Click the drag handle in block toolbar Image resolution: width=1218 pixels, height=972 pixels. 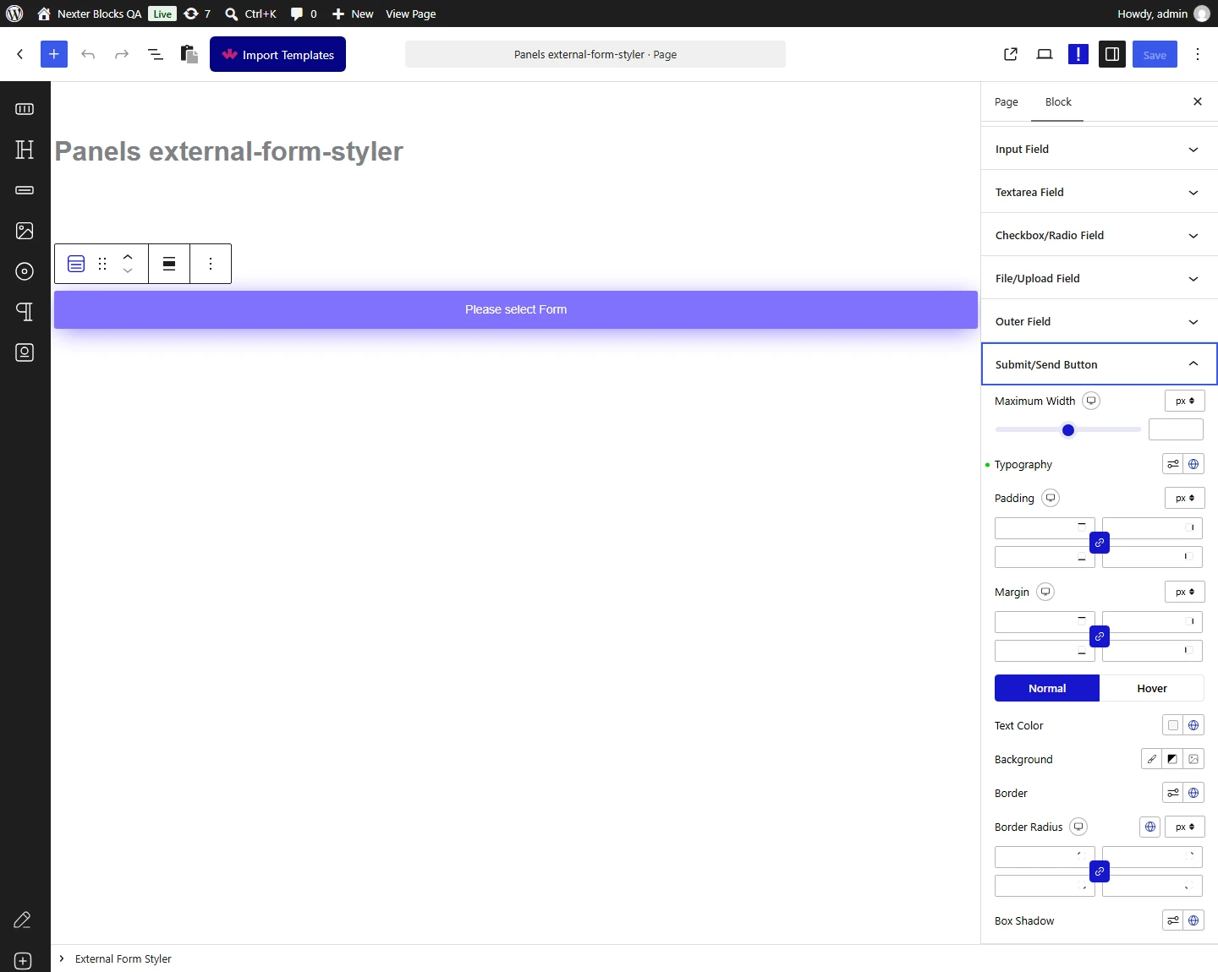click(x=102, y=264)
